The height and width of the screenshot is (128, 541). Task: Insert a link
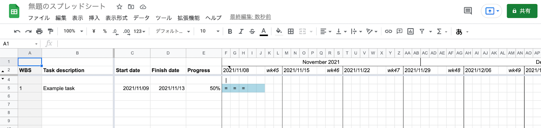[x=389, y=31]
